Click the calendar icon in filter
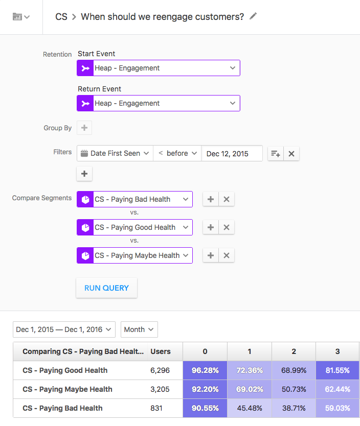Screen dimensions: 360x426 84,154
